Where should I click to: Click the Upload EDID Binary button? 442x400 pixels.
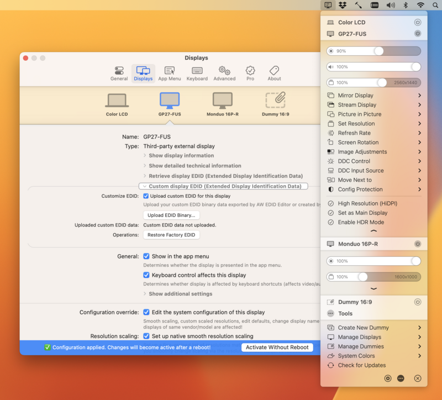pos(171,215)
